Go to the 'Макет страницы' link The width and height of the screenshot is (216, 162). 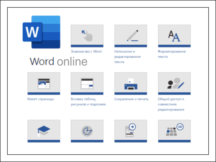coord(40,99)
